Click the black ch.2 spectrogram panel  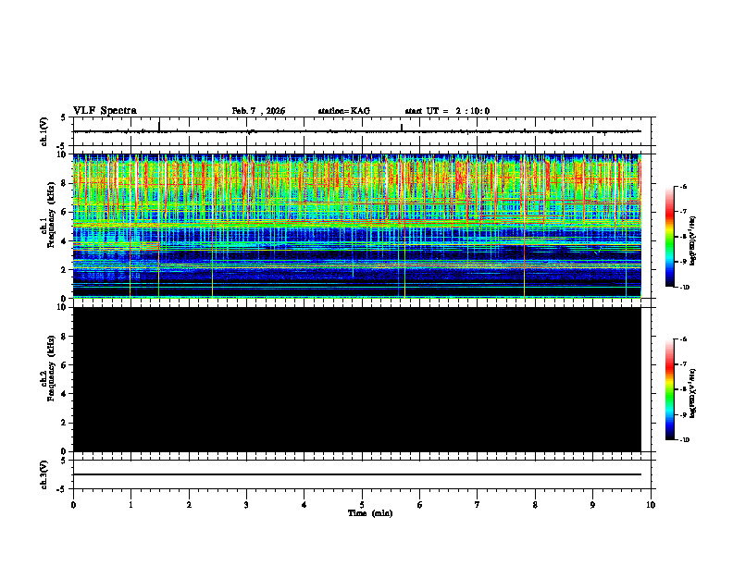point(357,379)
